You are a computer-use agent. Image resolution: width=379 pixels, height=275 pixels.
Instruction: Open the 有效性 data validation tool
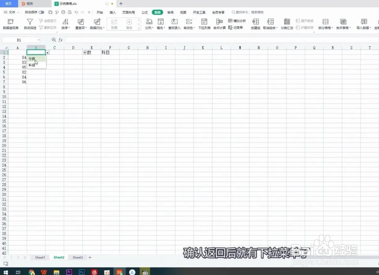[x=189, y=24]
